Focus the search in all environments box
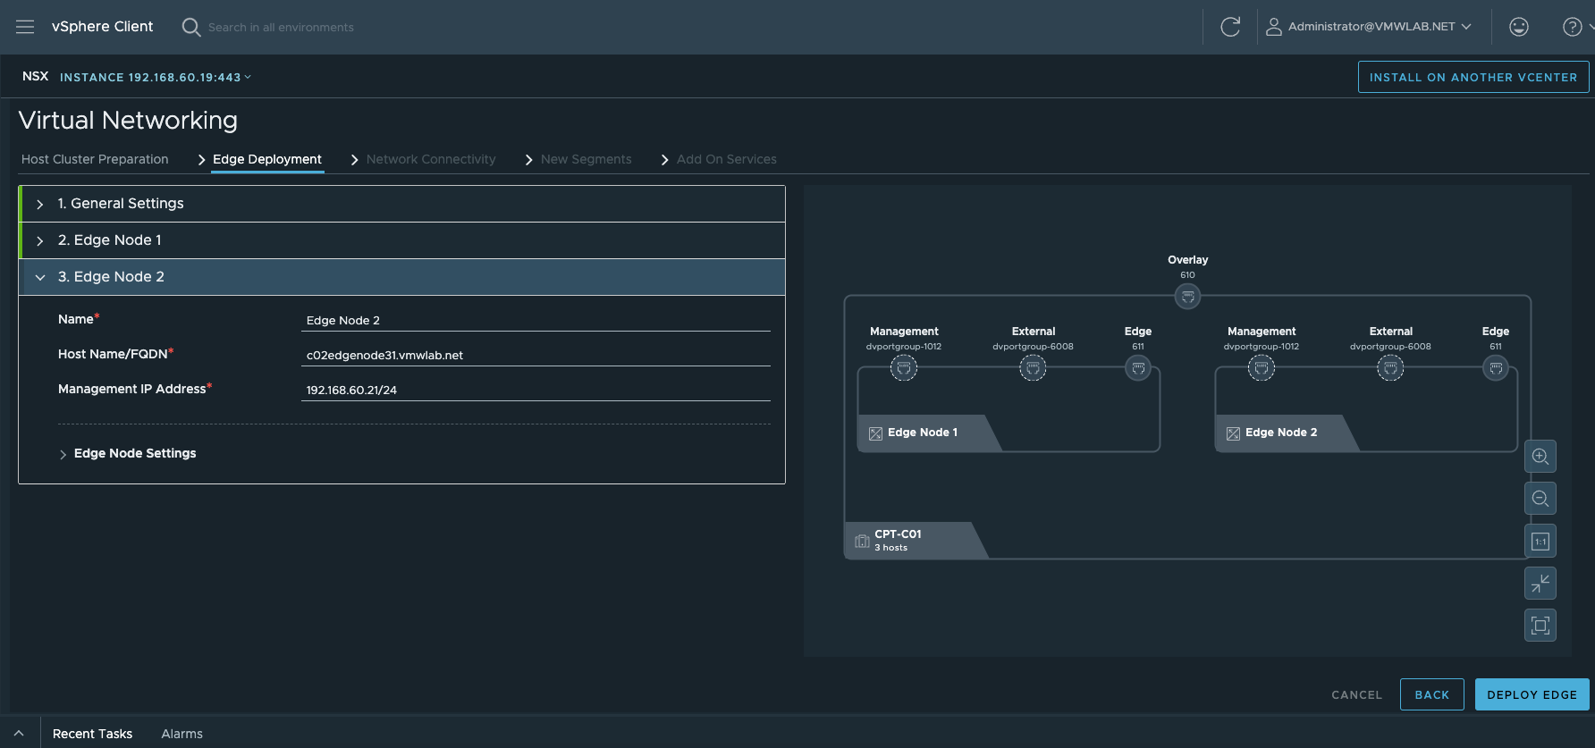Viewport: 1595px width, 748px height. (x=281, y=28)
